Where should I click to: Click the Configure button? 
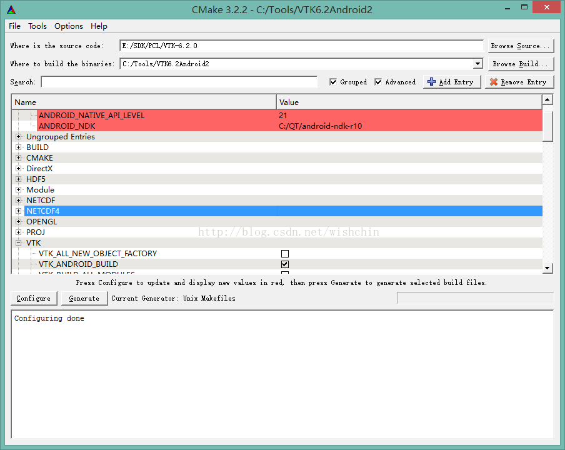pos(34,298)
